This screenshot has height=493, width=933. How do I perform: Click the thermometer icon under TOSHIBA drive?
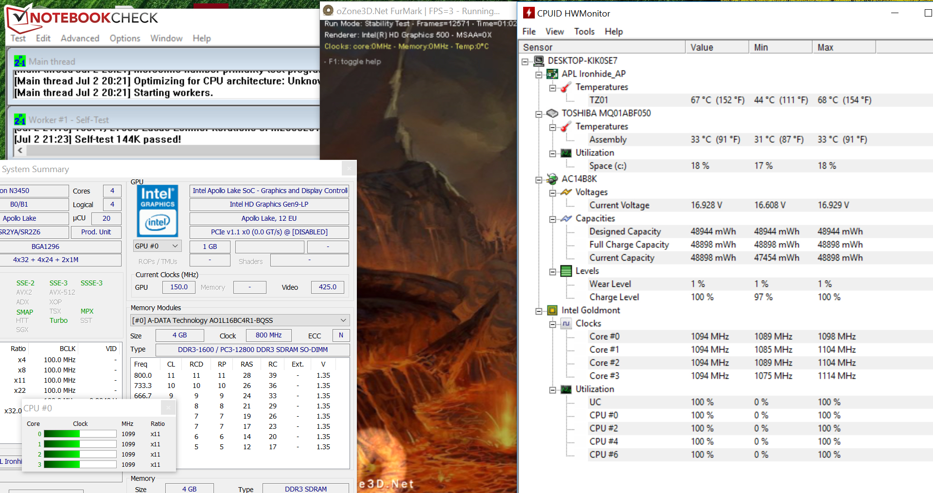(566, 126)
